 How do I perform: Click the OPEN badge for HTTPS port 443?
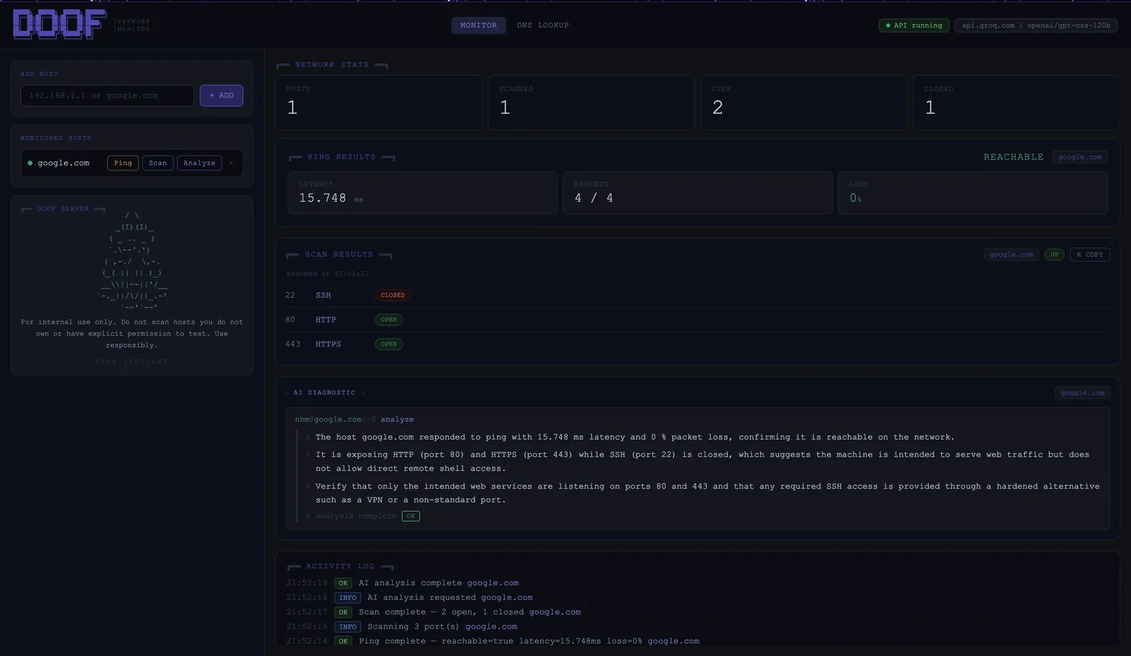tap(389, 344)
